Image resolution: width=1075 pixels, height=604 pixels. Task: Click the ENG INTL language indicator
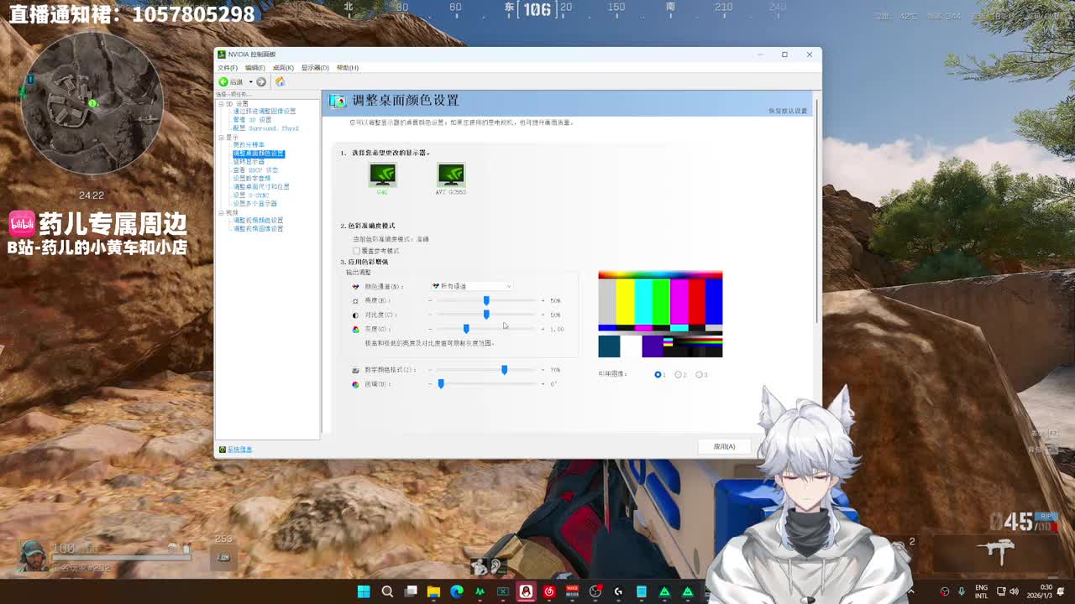pyautogui.click(x=982, y=591)
